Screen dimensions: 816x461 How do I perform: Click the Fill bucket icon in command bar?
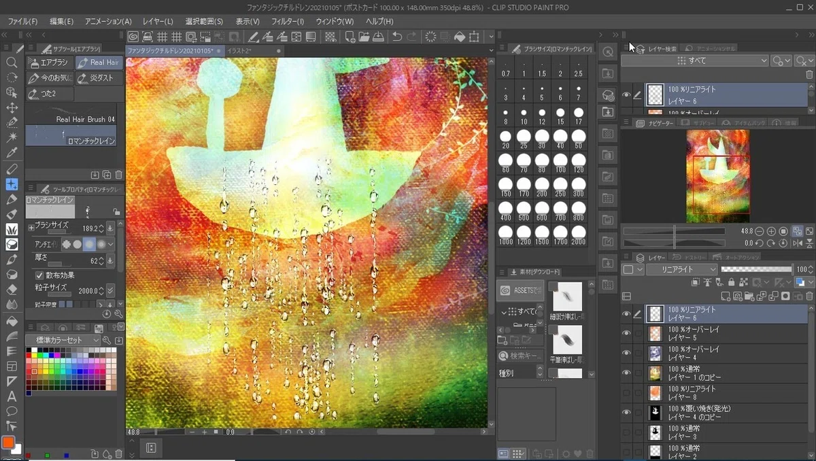pyautogui.click(x=460, y=37)
